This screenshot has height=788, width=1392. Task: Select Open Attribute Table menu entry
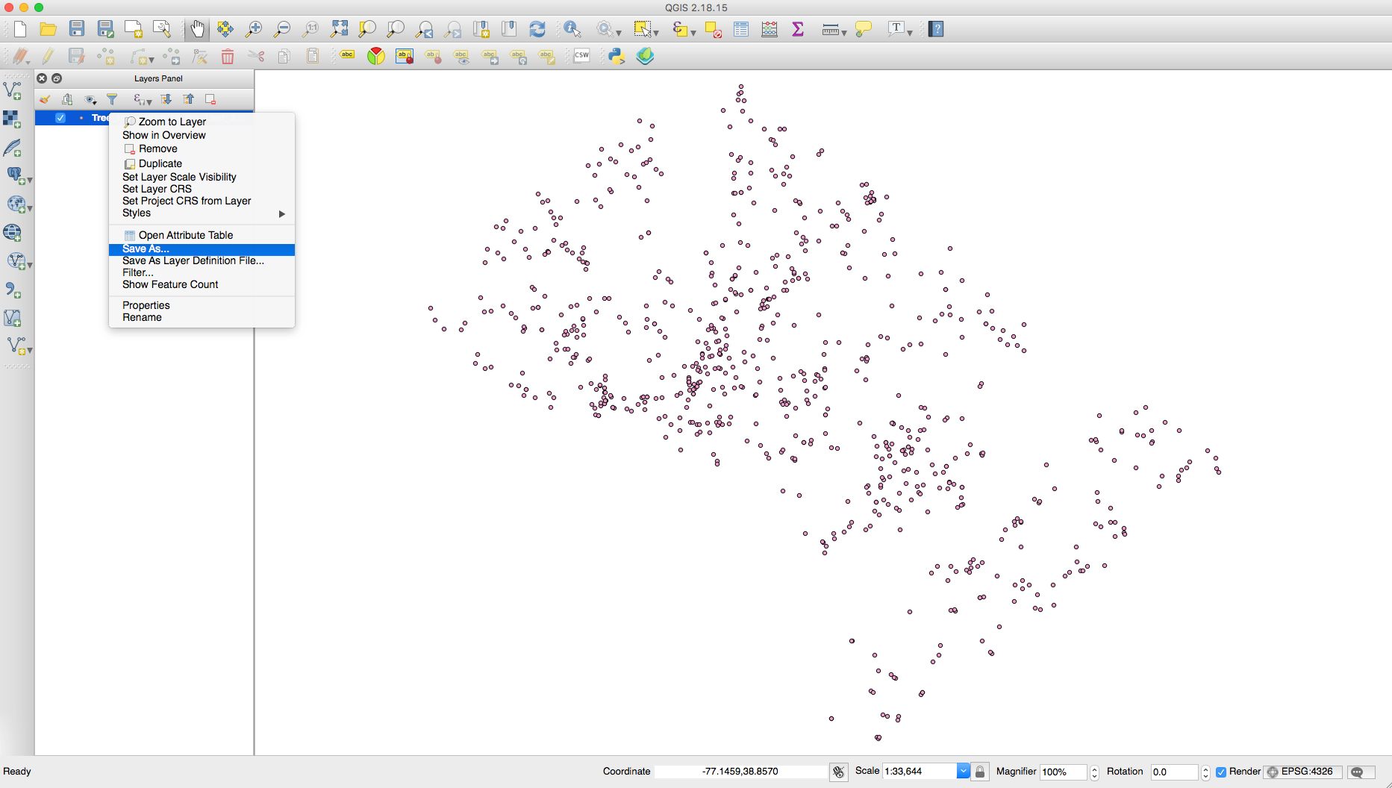(184, 234)
